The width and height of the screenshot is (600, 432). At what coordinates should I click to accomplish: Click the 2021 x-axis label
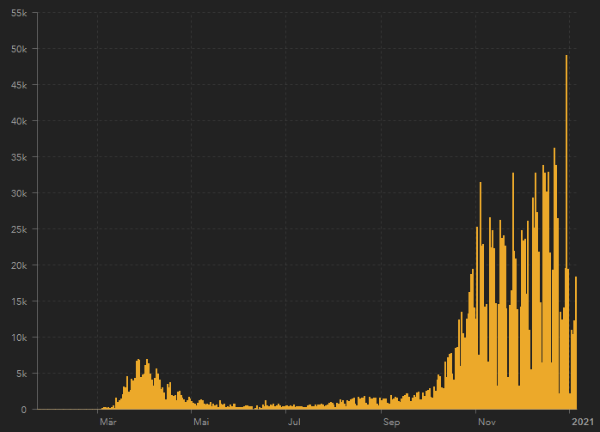[x=583, y=422]
